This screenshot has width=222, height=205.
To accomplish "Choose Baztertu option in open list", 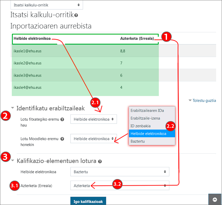I will [138, 141].
